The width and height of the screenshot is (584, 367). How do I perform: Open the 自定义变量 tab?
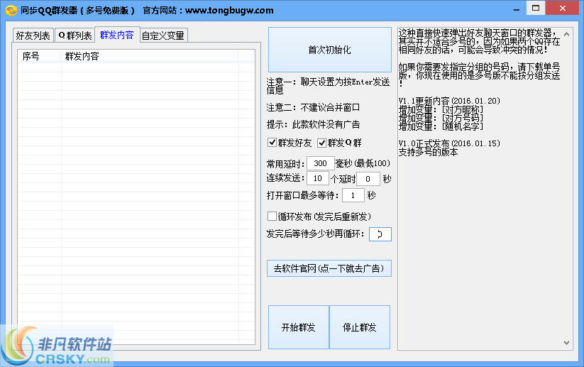[163, 35]
